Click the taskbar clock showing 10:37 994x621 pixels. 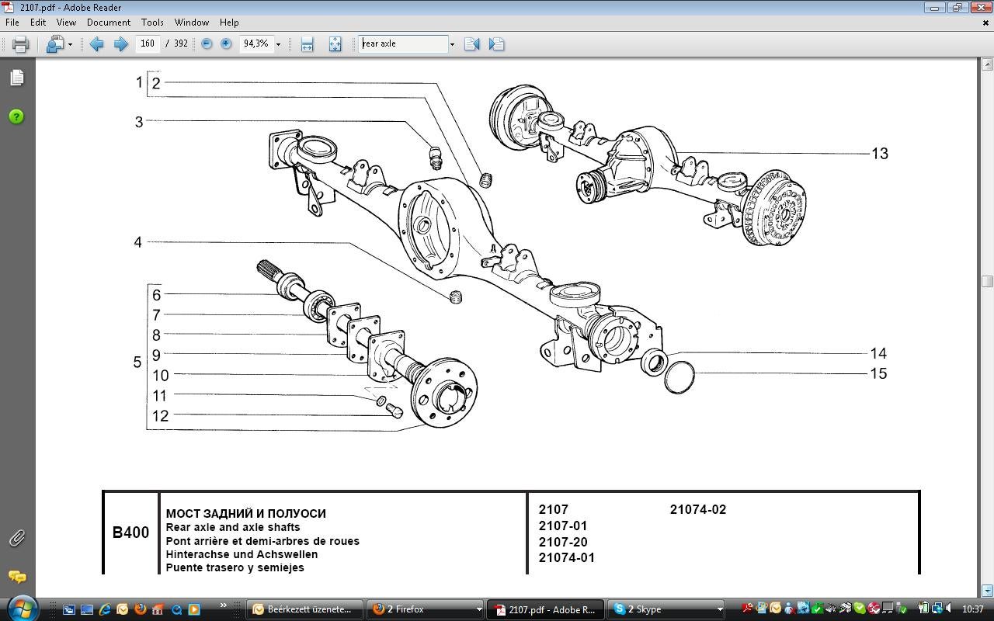pos(973,609)
